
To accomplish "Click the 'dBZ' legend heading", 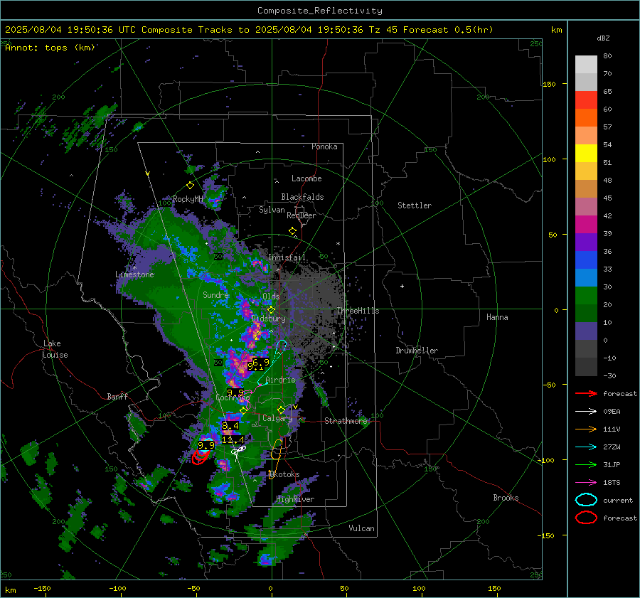I will pyautogui.click(x=603, y=38).
